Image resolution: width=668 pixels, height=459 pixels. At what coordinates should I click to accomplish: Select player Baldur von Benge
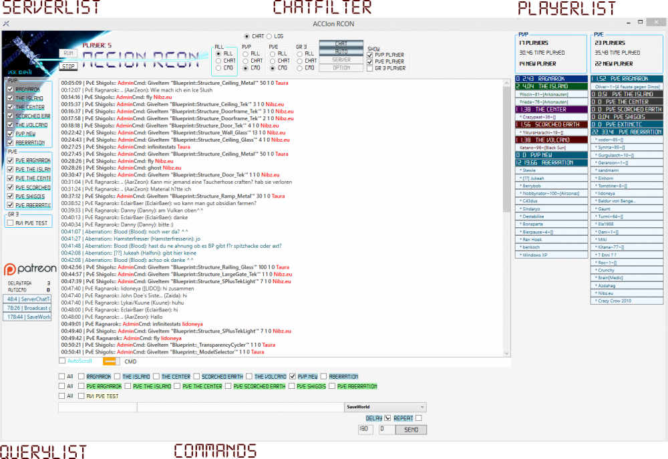(x=627, y=201)
